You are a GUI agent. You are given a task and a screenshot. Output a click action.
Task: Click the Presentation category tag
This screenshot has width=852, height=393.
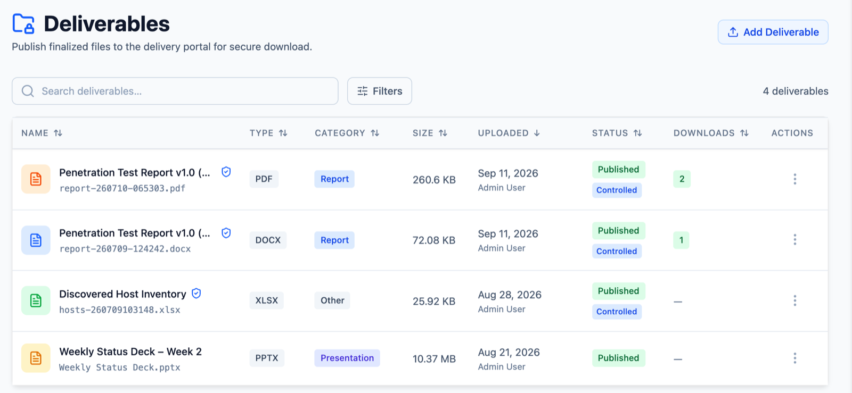point(347,358)
